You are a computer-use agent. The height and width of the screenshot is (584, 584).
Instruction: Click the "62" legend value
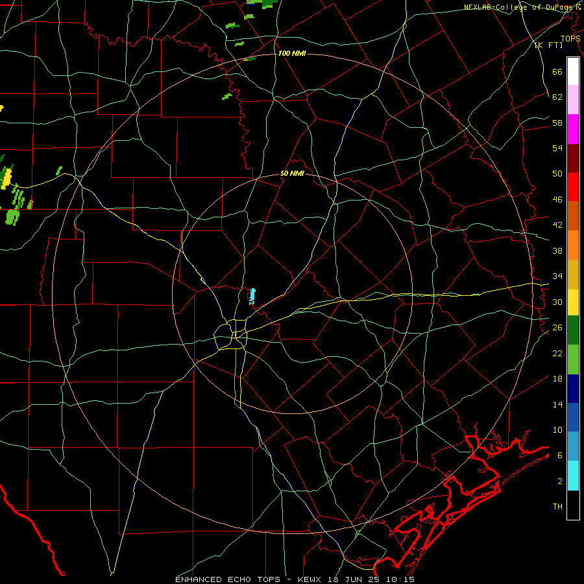557,97
